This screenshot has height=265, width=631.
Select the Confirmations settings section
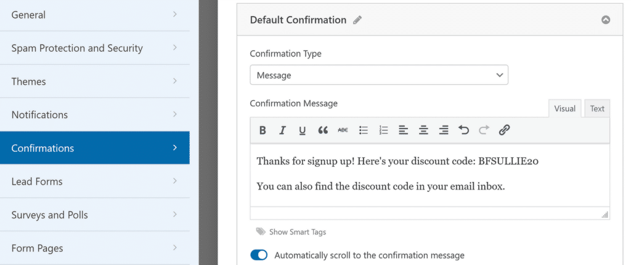point(94,148)
